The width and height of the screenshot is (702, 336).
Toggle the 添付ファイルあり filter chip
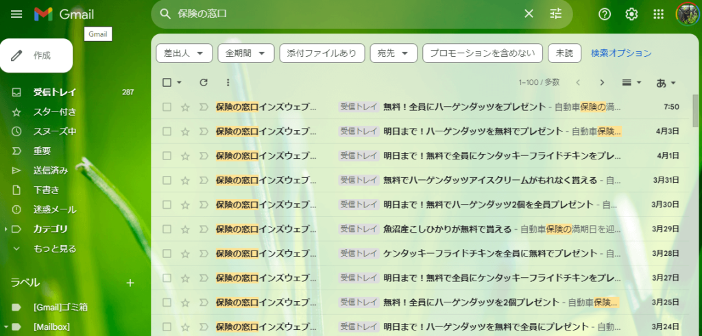(x=322, y=53)
